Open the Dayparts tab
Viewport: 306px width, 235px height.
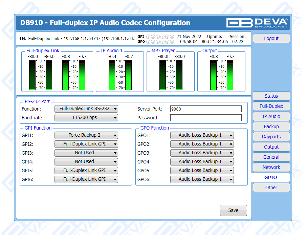tap(271, 137)
